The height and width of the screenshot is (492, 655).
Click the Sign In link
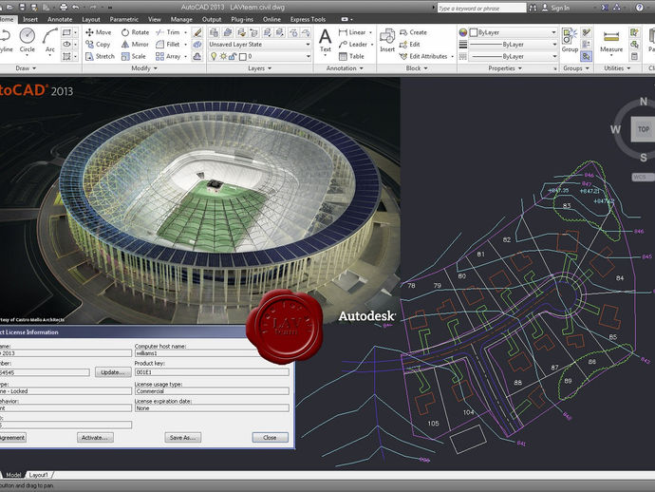pyautogui.click(x=555, y=8)
